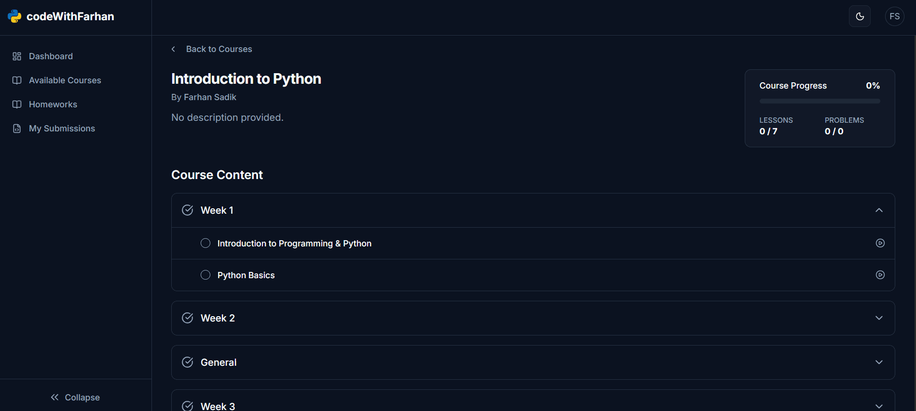Click the Introduction to Python heading
The height and width of the screenshot is (411, 916).
tap(246, 79)
